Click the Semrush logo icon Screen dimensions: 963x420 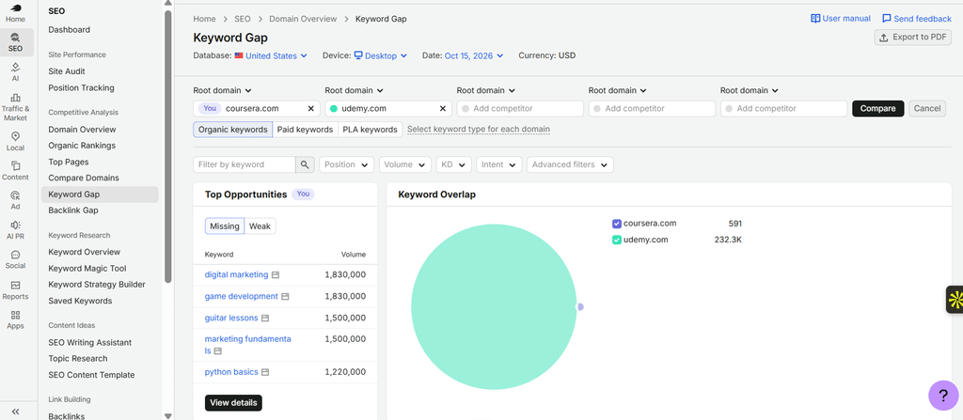(16, 8)
